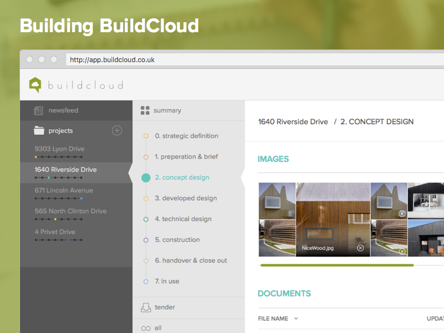
Task: Open 3. developed design stage
Action: 186,198
